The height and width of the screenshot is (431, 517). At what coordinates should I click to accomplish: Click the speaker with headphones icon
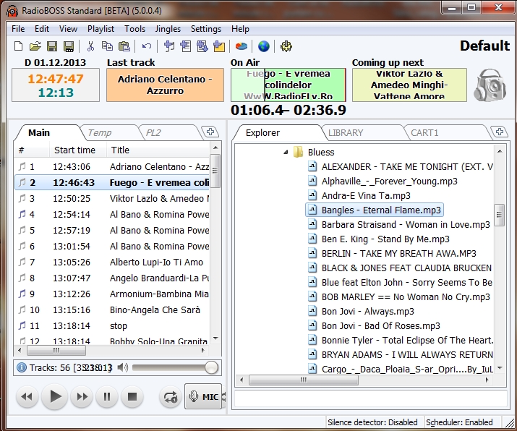(490, 85)
